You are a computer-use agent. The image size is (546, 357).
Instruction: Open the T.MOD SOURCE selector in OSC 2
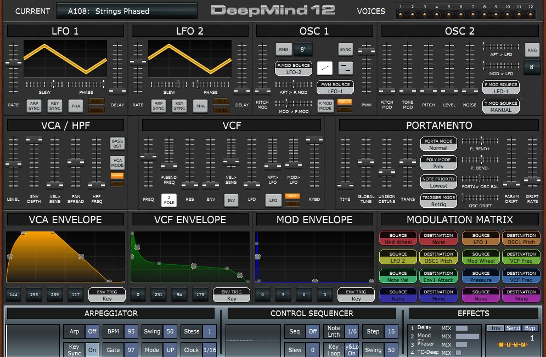click(501, 106)
